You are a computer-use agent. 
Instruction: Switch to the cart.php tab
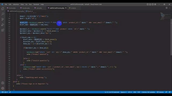coord(39,8)
